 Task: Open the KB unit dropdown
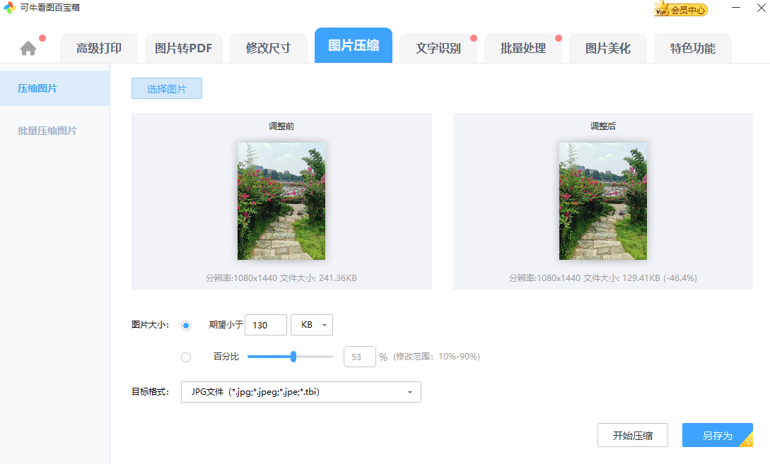pos(312,325)
